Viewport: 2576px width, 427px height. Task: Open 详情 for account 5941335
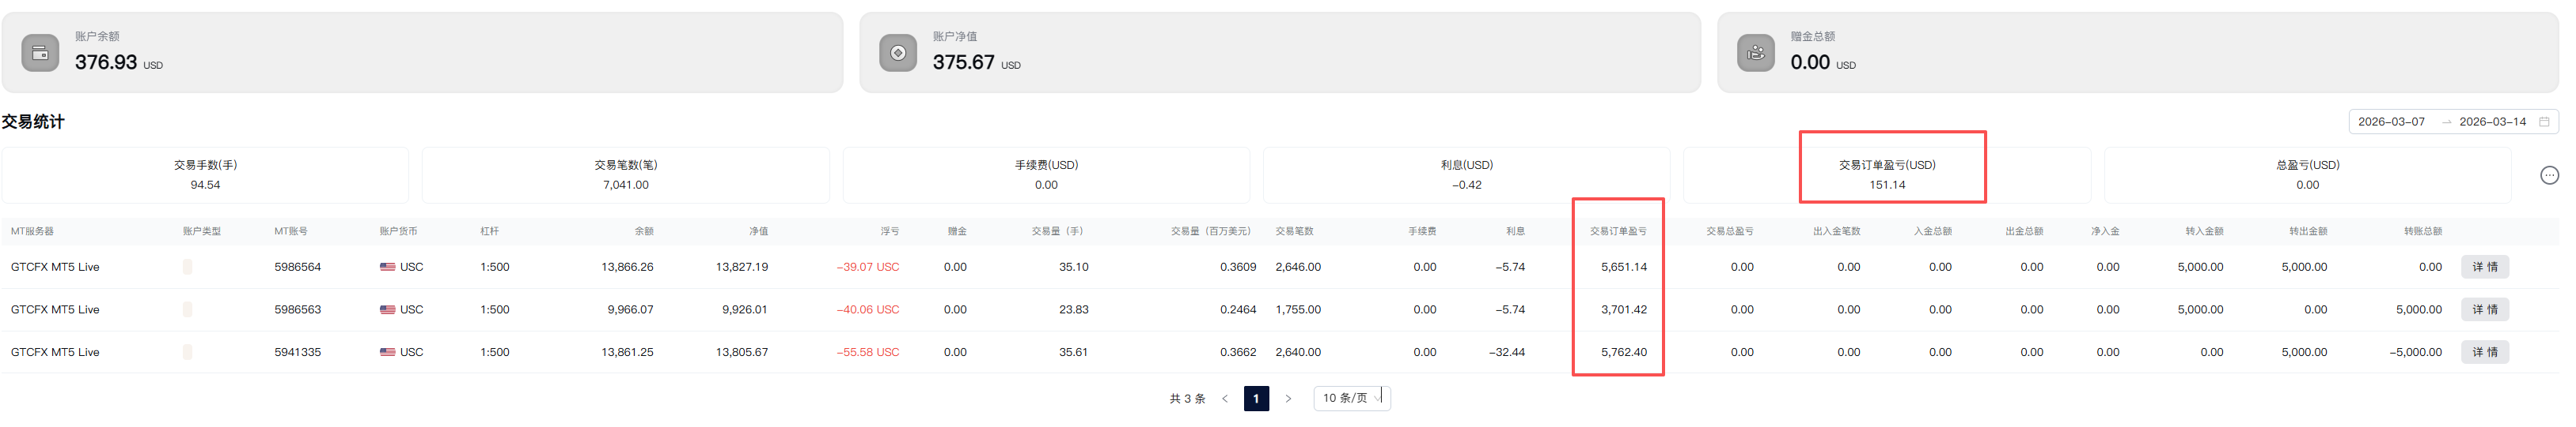click(2484, 352)
